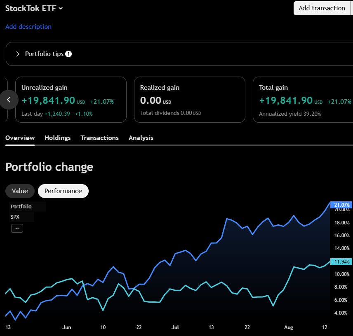Click the Annualized yield 39.20% text
Viewport: 353px width, 336px height.
click(290, 114)
